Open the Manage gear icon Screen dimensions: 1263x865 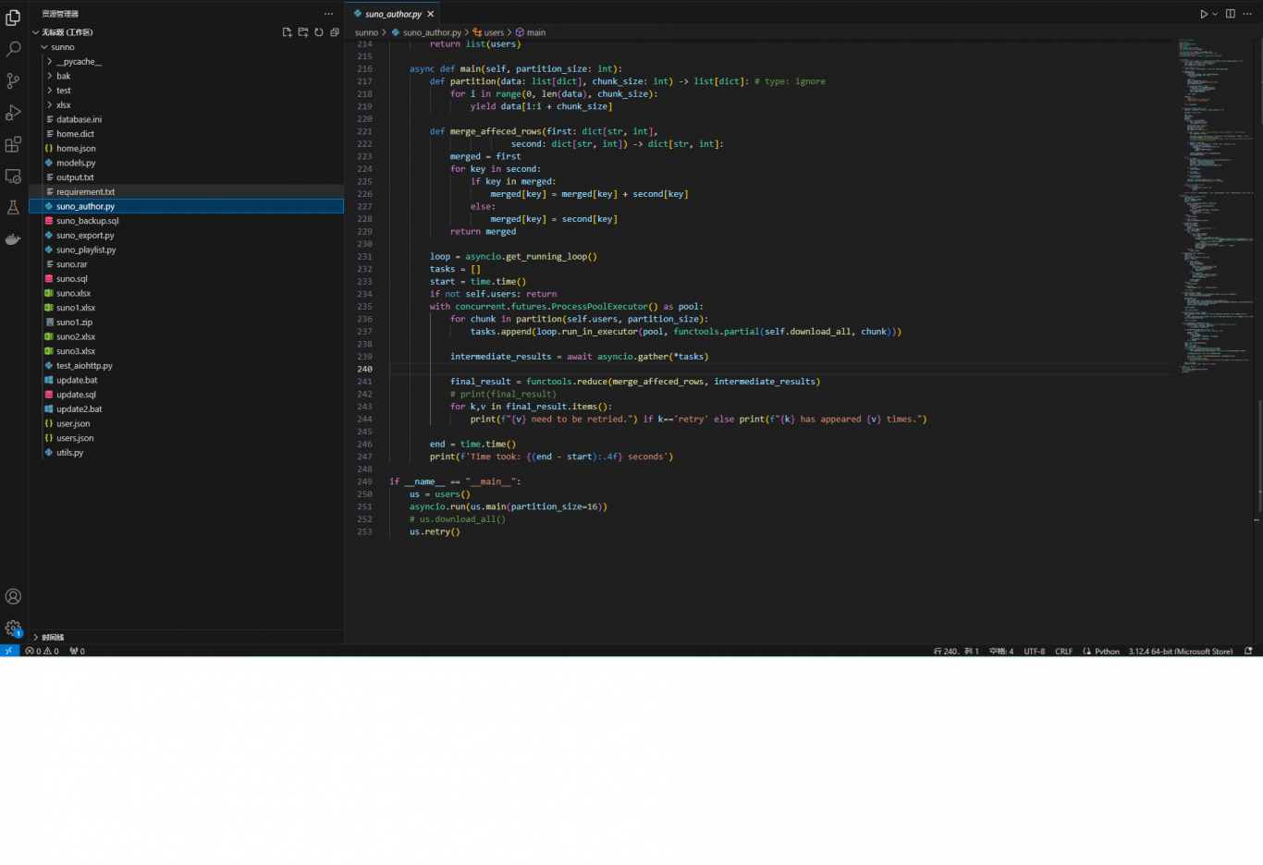point(13,628)
